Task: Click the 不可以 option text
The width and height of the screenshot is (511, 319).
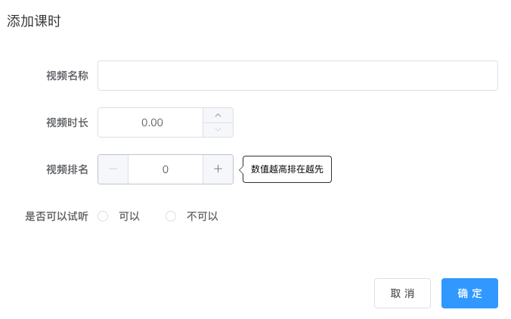Action: [203, 216]
